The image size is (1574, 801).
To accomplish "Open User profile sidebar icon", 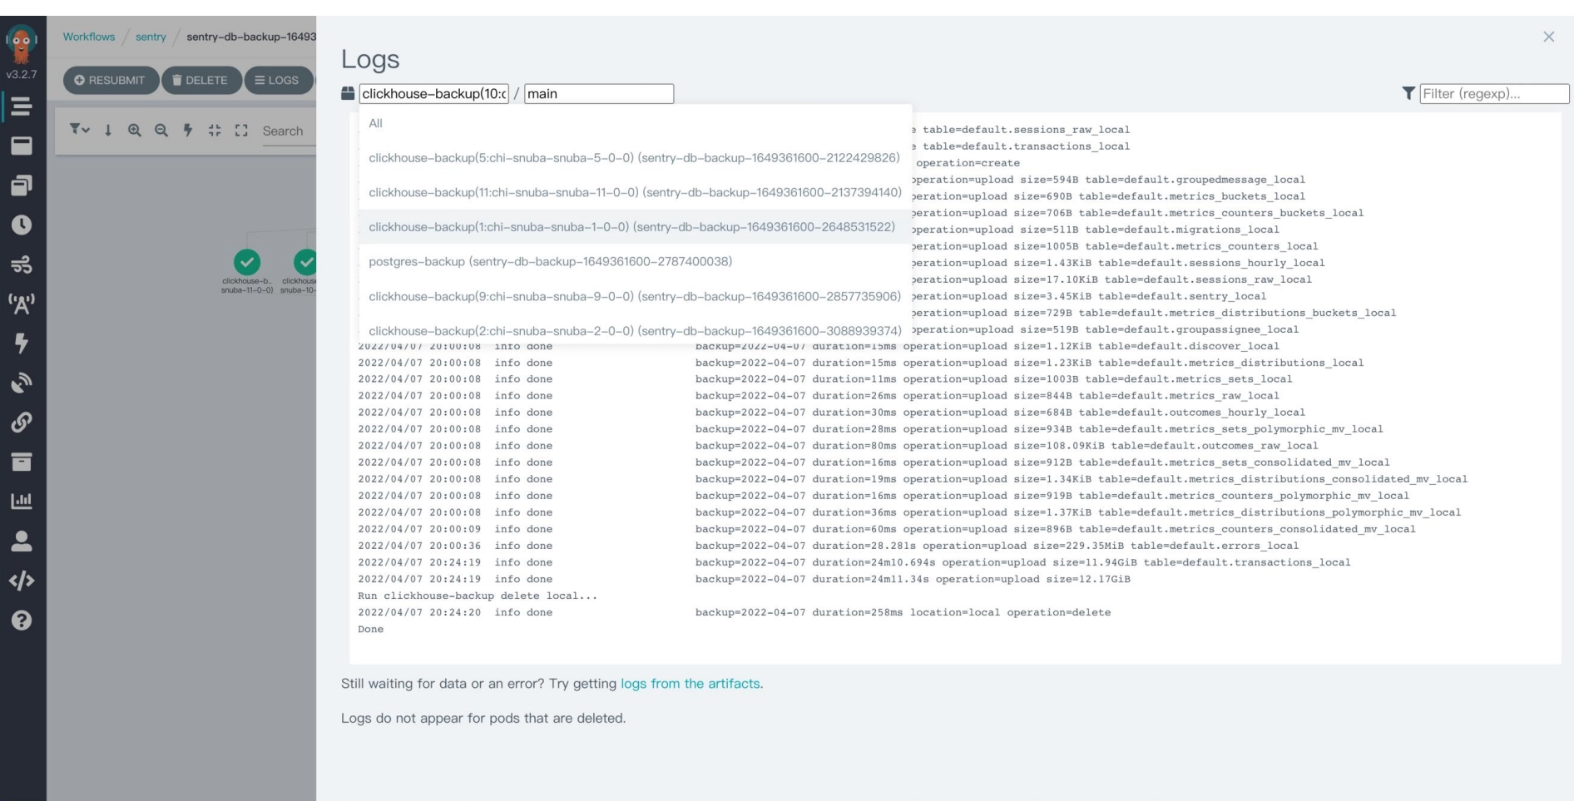I will pos(22,541).
